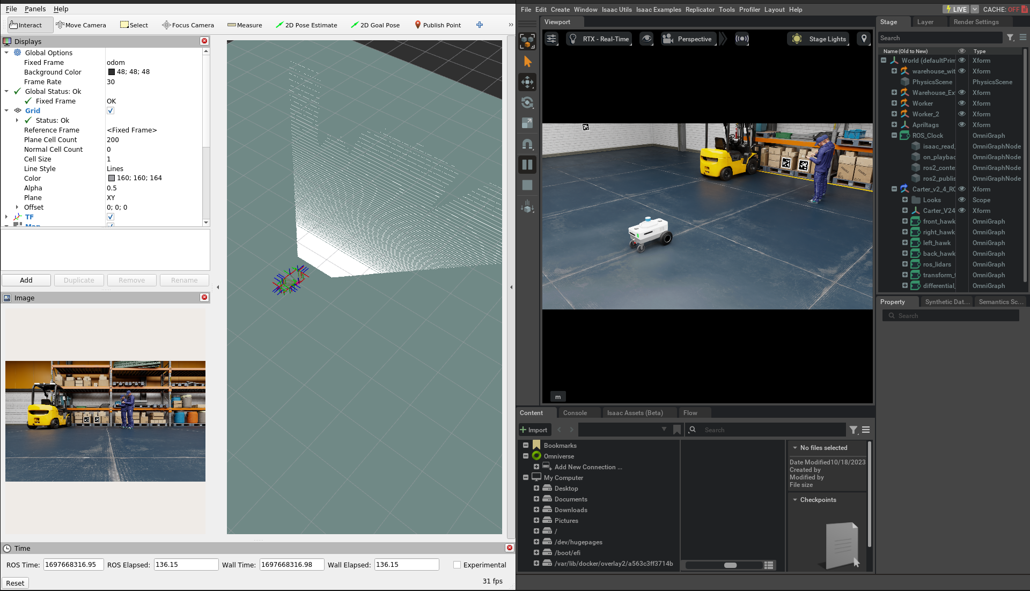Hide the Worker prim visibility eye
Viewport: 1030px width, 591px height.
[962, 104]
